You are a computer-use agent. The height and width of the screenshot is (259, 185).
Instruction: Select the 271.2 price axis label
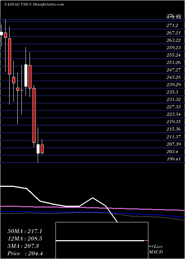pos(172,26)
